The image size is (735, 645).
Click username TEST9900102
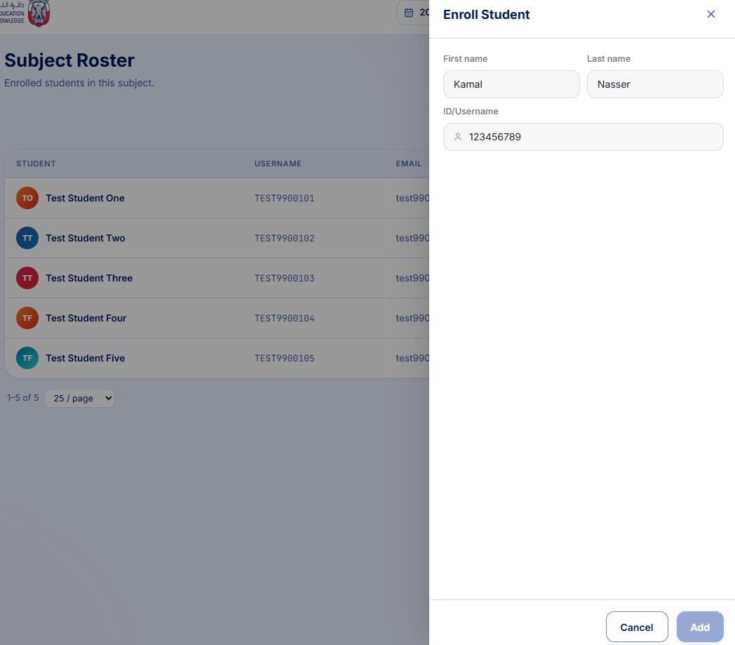pos(285,238)
